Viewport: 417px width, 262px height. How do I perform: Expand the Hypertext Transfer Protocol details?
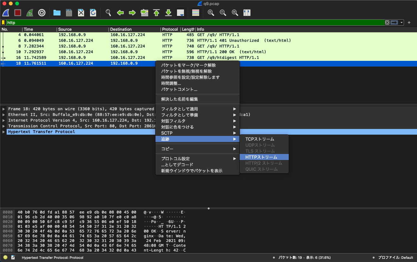[3, 131]
